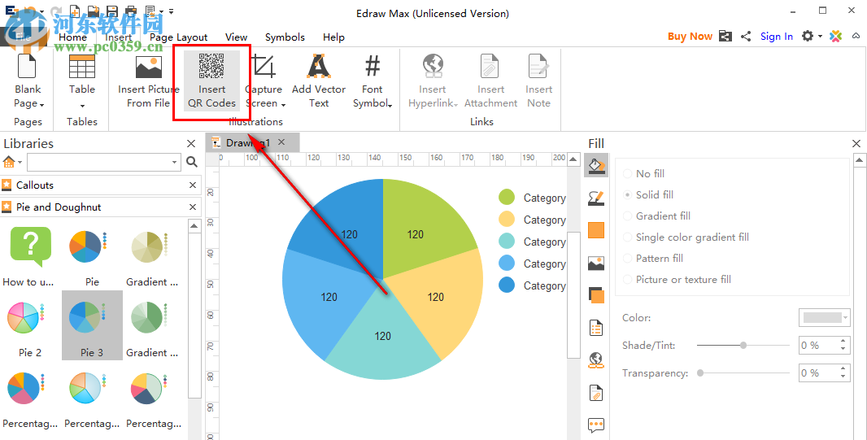Open the comment bubble sidebar icon
This screenshot has height=440, width=867.
[596, 425]
